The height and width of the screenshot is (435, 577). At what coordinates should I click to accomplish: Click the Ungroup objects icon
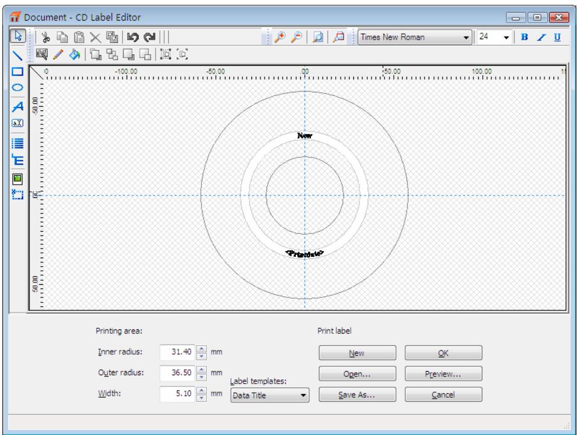pyautogui.click(x=182, y=54)
